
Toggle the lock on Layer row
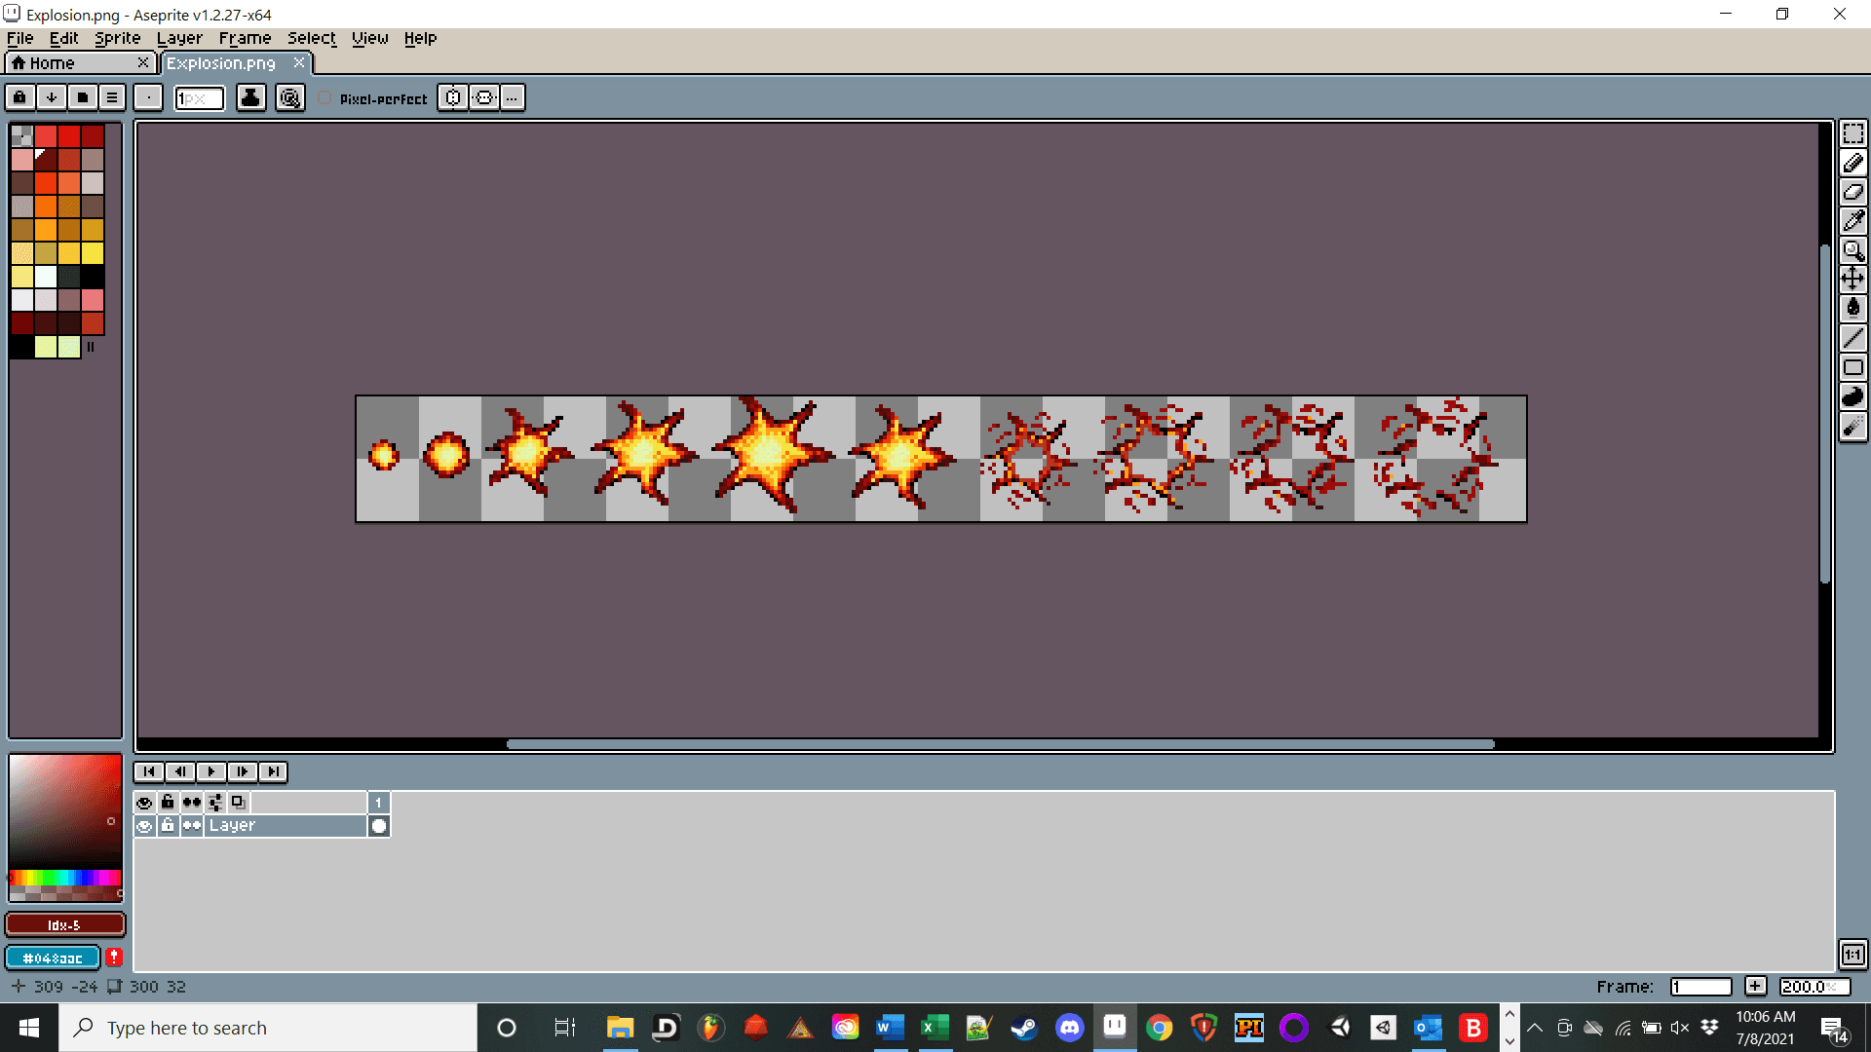168,826
